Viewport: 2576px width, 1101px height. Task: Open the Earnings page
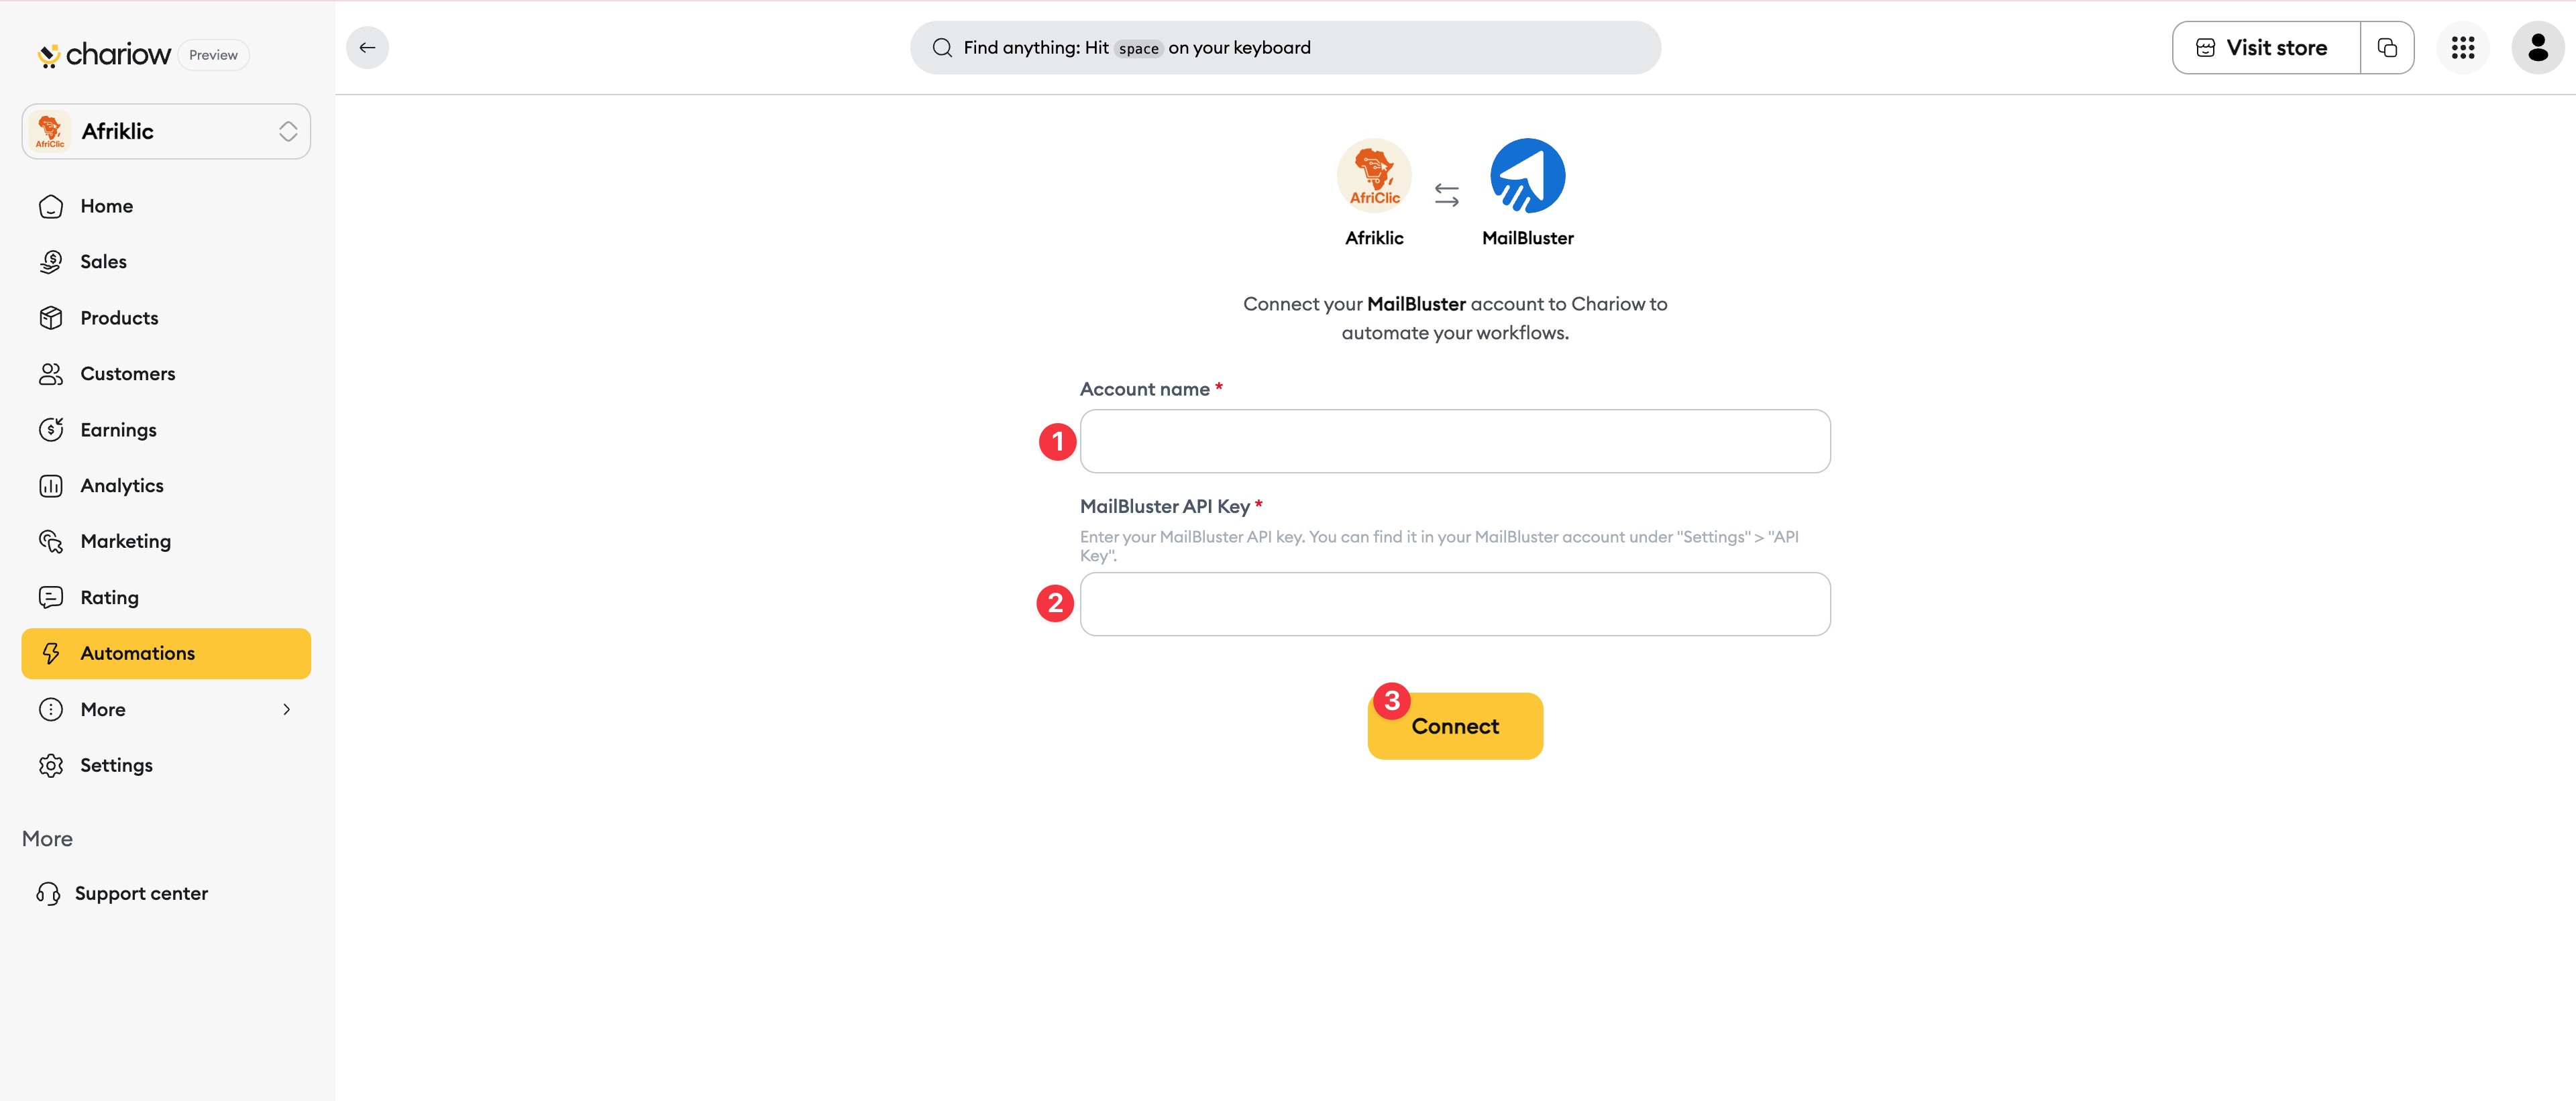coord(166,430)
